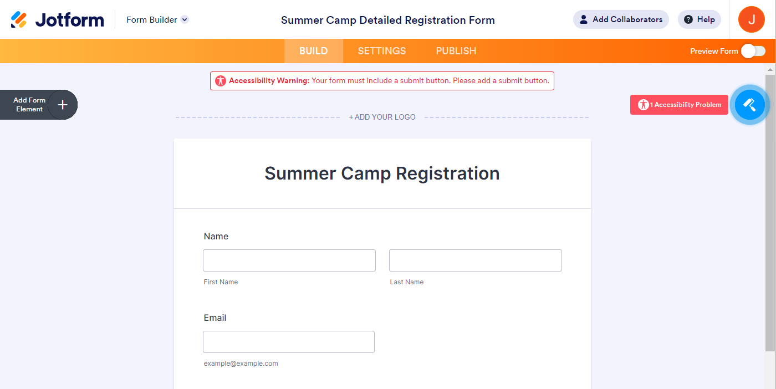Click the plus icon to add form element
Screen dimensions: 776x389
63,105
